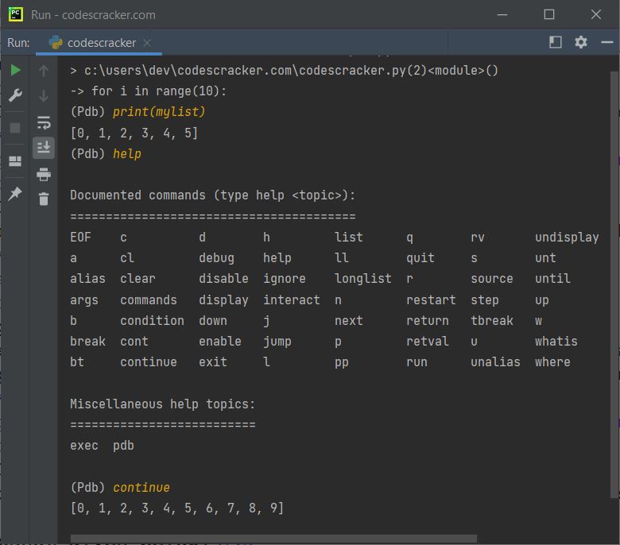Maximize the Run window
620x545 pixels.
tap(548, 14)
